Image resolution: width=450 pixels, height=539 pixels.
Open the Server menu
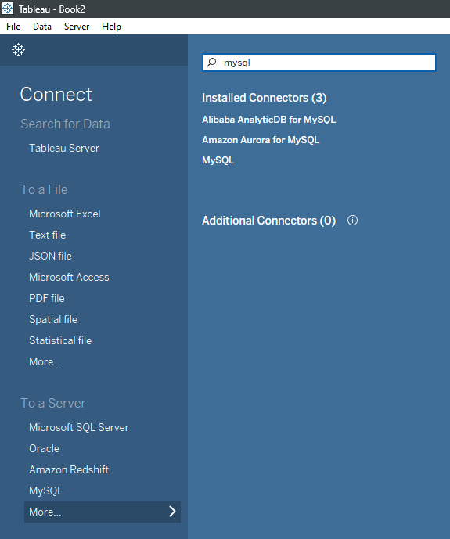(x=77, y=27)
